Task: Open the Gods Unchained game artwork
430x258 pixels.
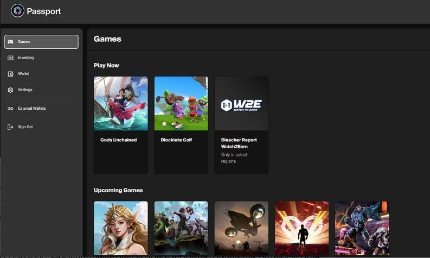Action: coord(121,103)
